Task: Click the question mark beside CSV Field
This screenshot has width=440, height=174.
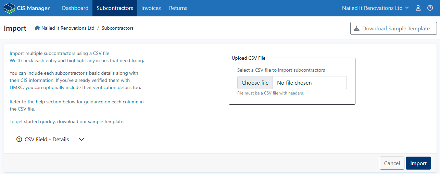Action: 19,140
